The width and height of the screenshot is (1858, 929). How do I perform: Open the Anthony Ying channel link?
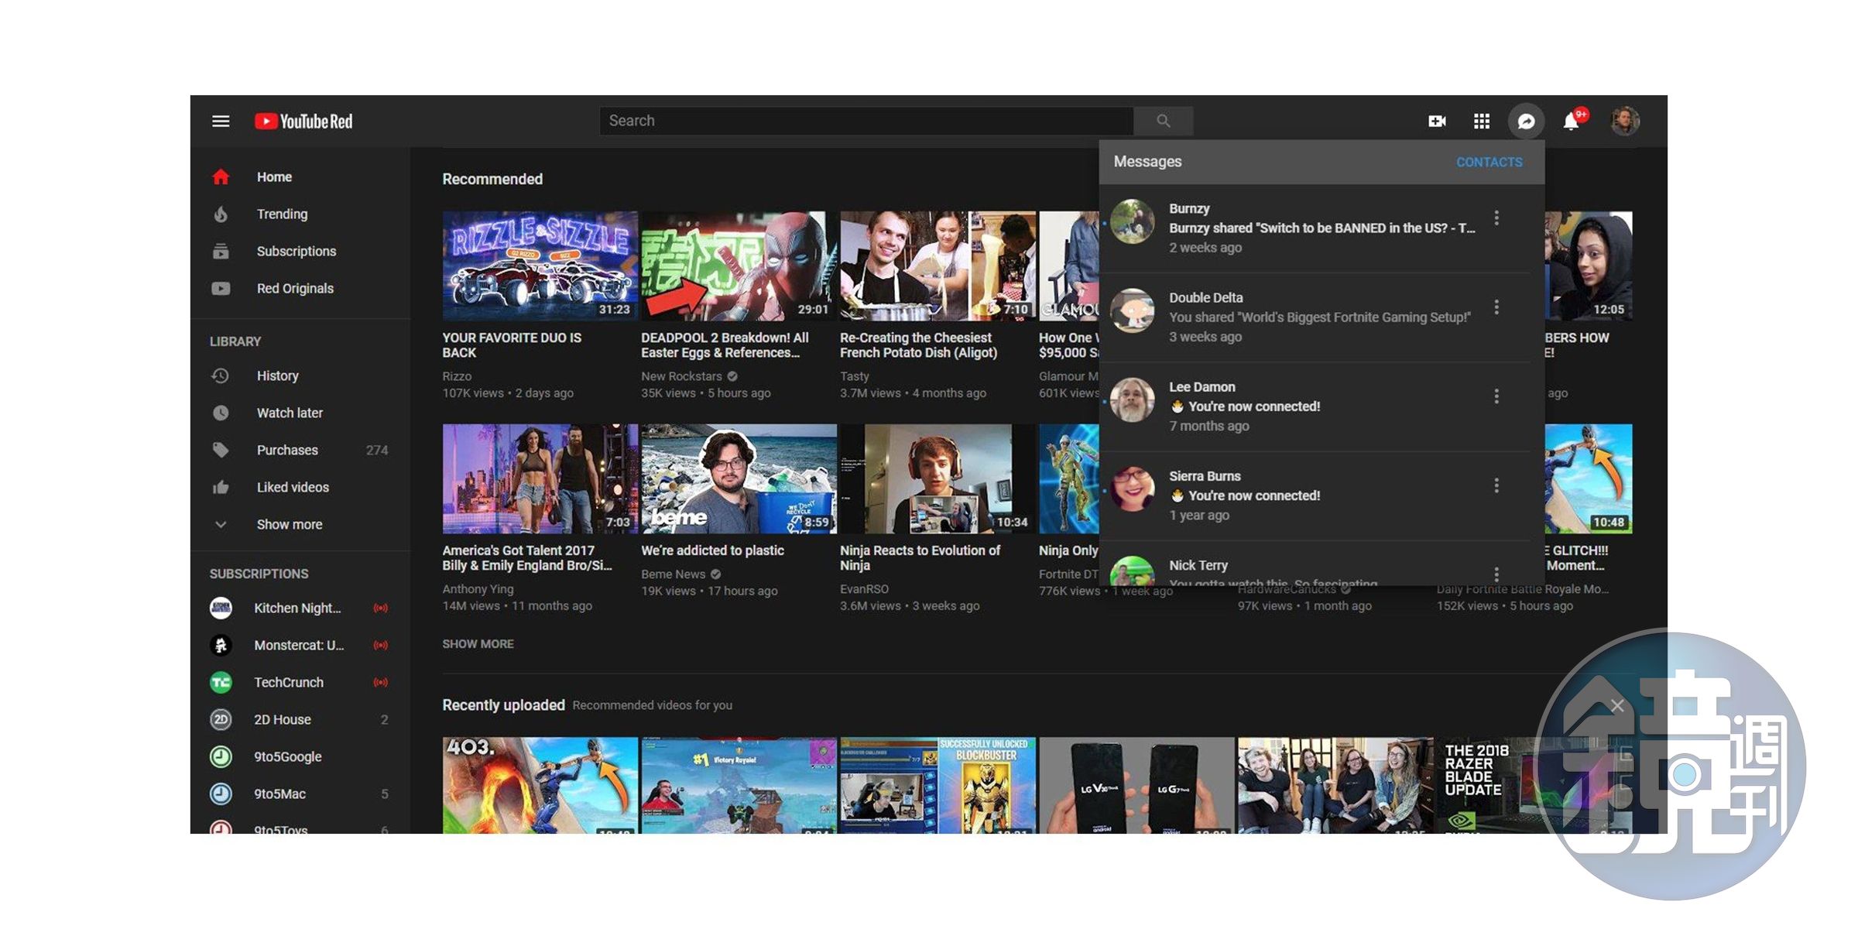point(478,589)
